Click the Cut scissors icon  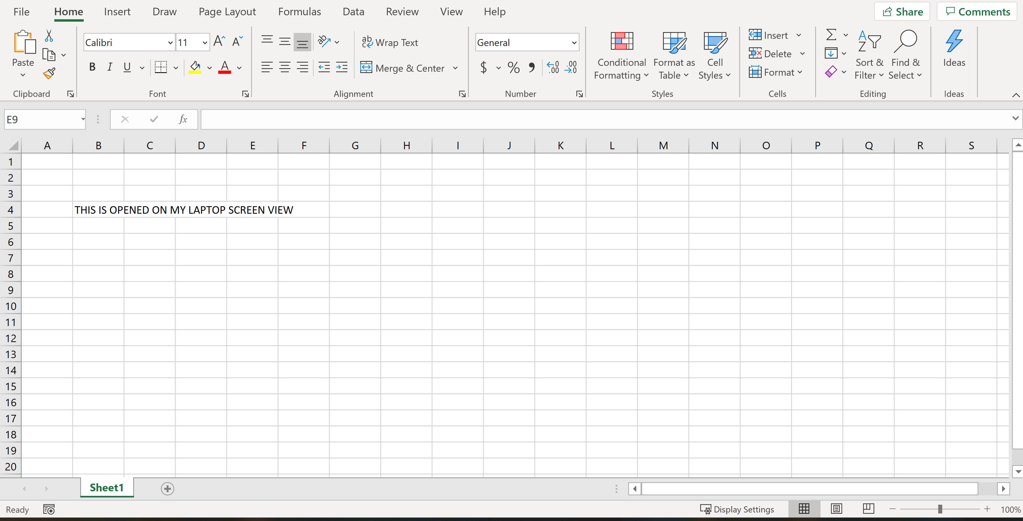[49, 36]
